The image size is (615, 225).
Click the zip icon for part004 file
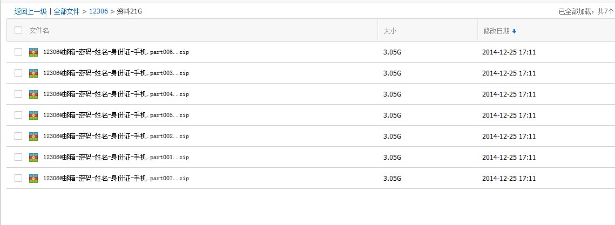[x=33, y=94]
